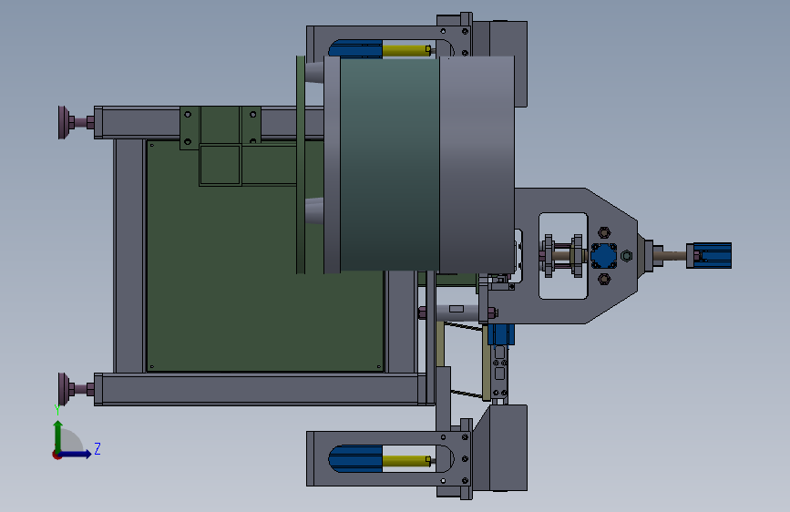The width and height of the screenshot is (790, 512).
Task: Select the blue square flange on the hexagonal plate
Action: 603,256
